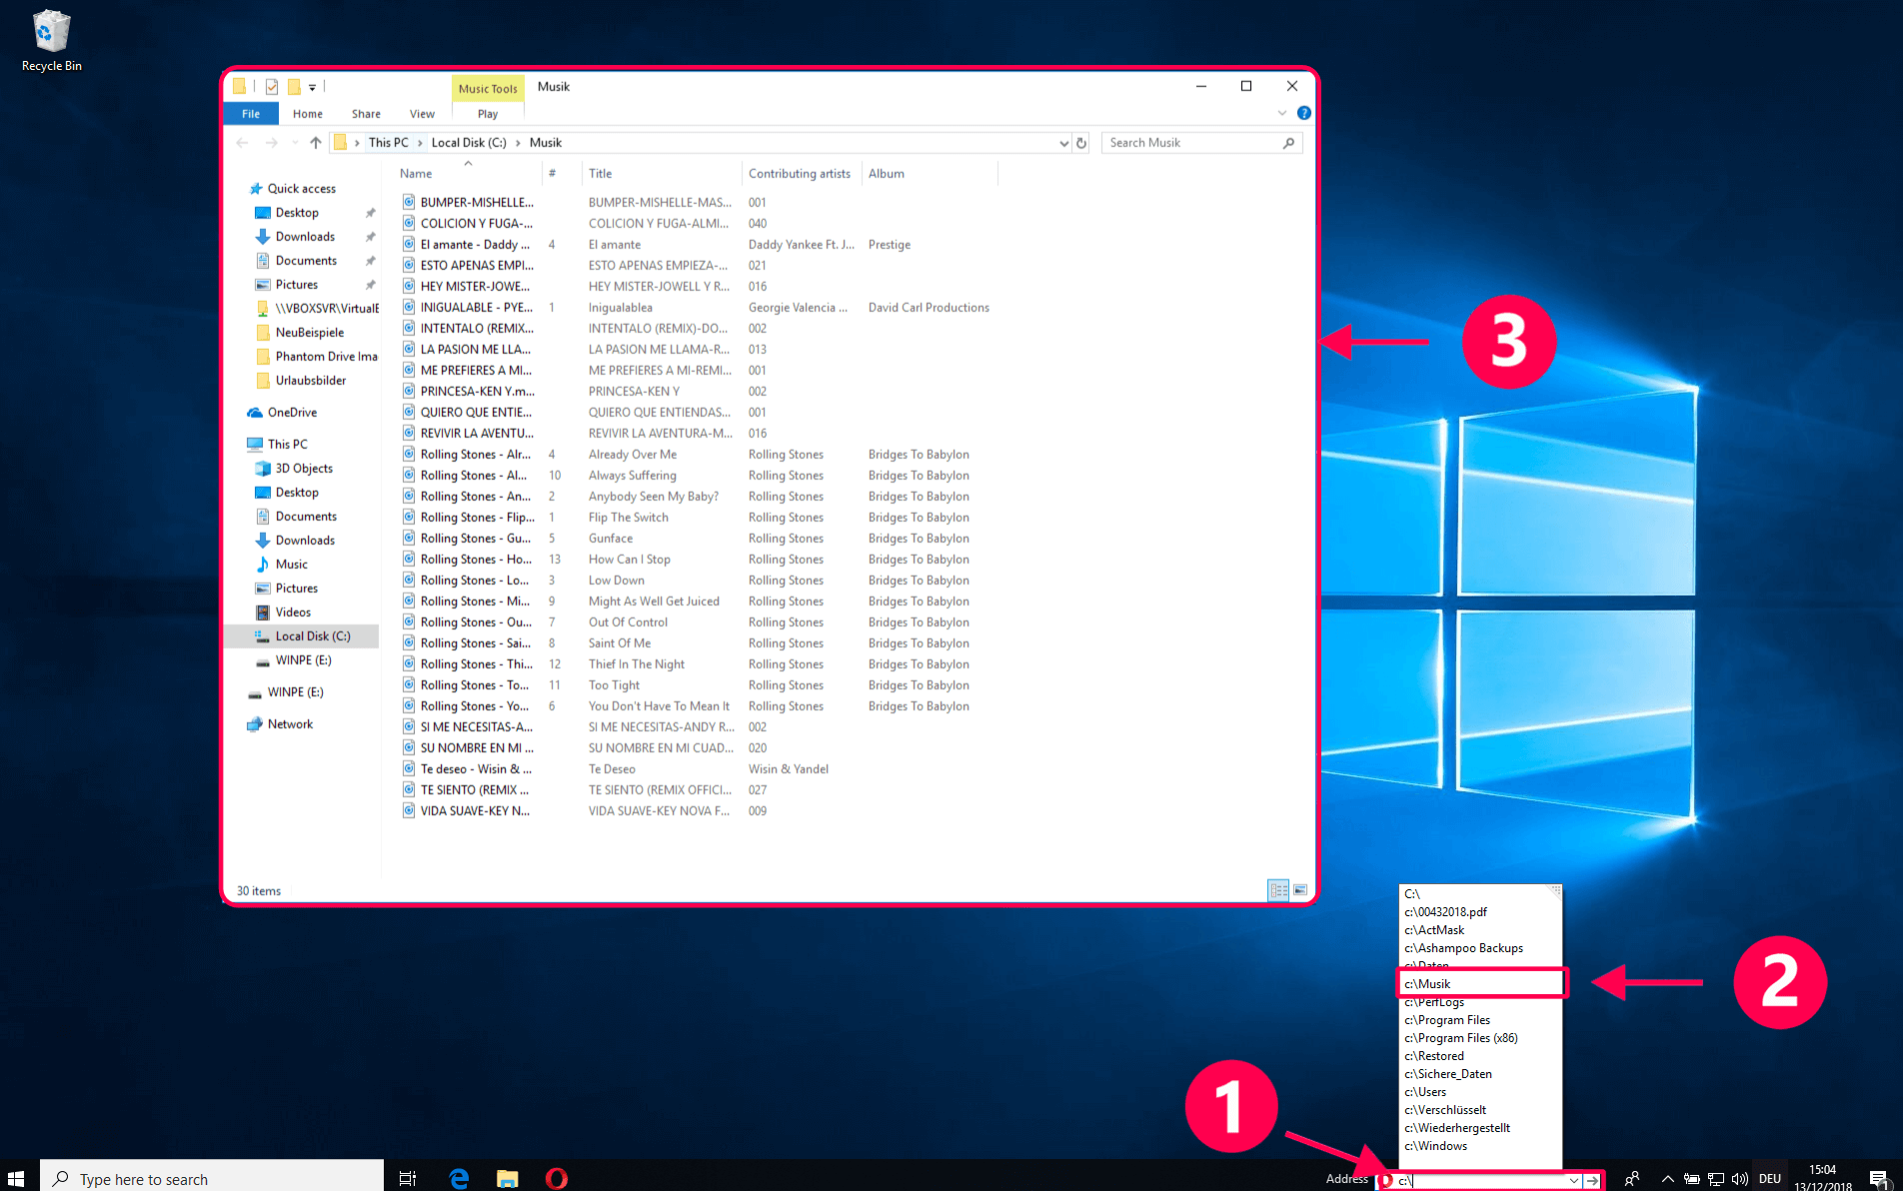The width and height of the screenshot is (1903, 1191).
Task: Sort by the Album column header
Action: pyautogui.click(x=930, y=174)
